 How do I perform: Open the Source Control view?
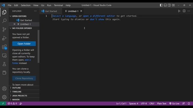(4, 29)
